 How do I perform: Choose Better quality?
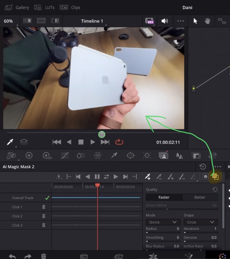[200, 197]
